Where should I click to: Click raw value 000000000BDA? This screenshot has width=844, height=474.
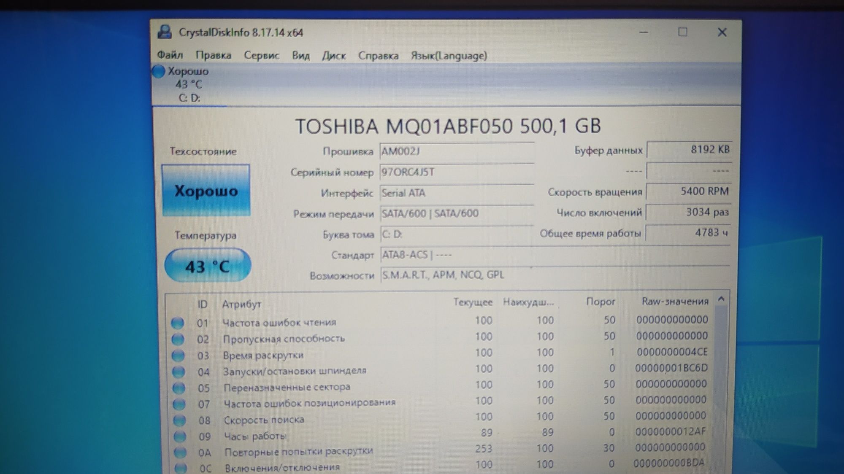tap(669, 463)
